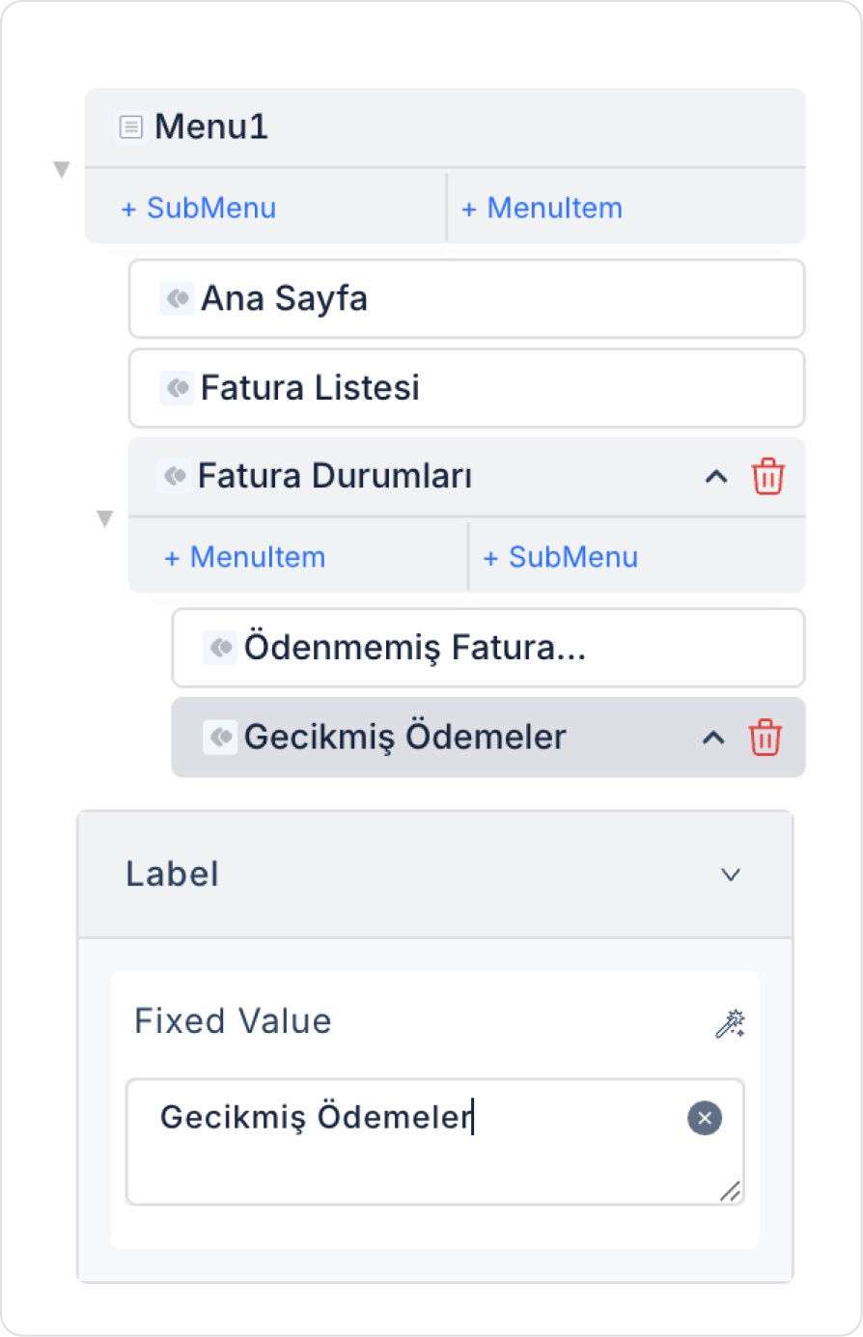Collapse Fatura Durumları using the up chevron
This screenshot has height=1337, width=863.
pos(715,477)
